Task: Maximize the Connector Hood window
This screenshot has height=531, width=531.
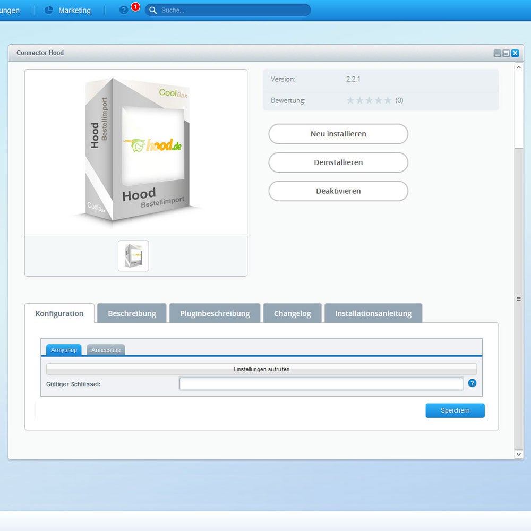Action: click(506, 53)
